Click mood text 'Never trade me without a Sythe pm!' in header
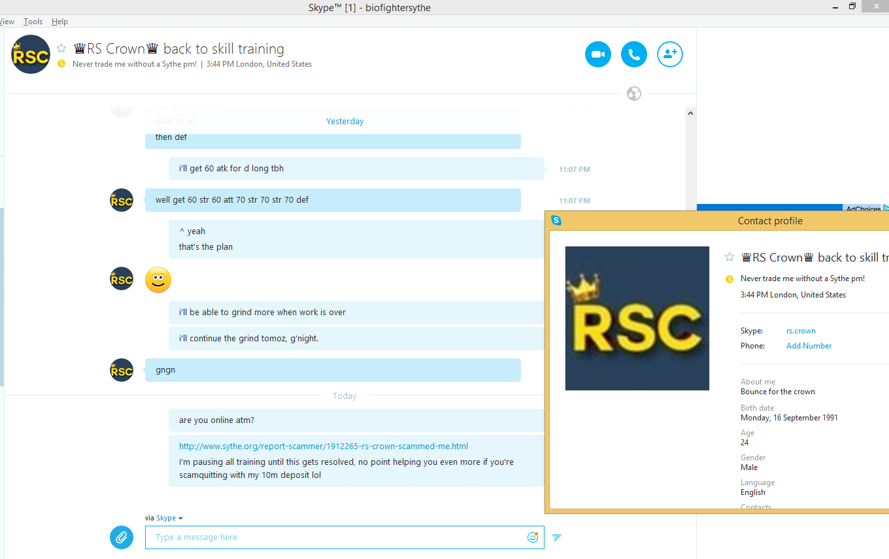 [135, 64]
